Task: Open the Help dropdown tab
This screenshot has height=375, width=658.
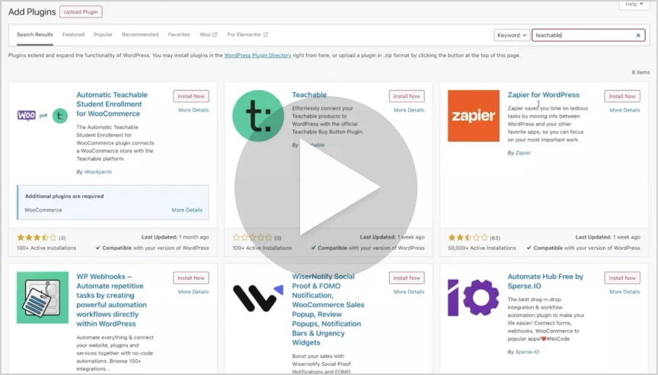Action: tap(634, 5)
